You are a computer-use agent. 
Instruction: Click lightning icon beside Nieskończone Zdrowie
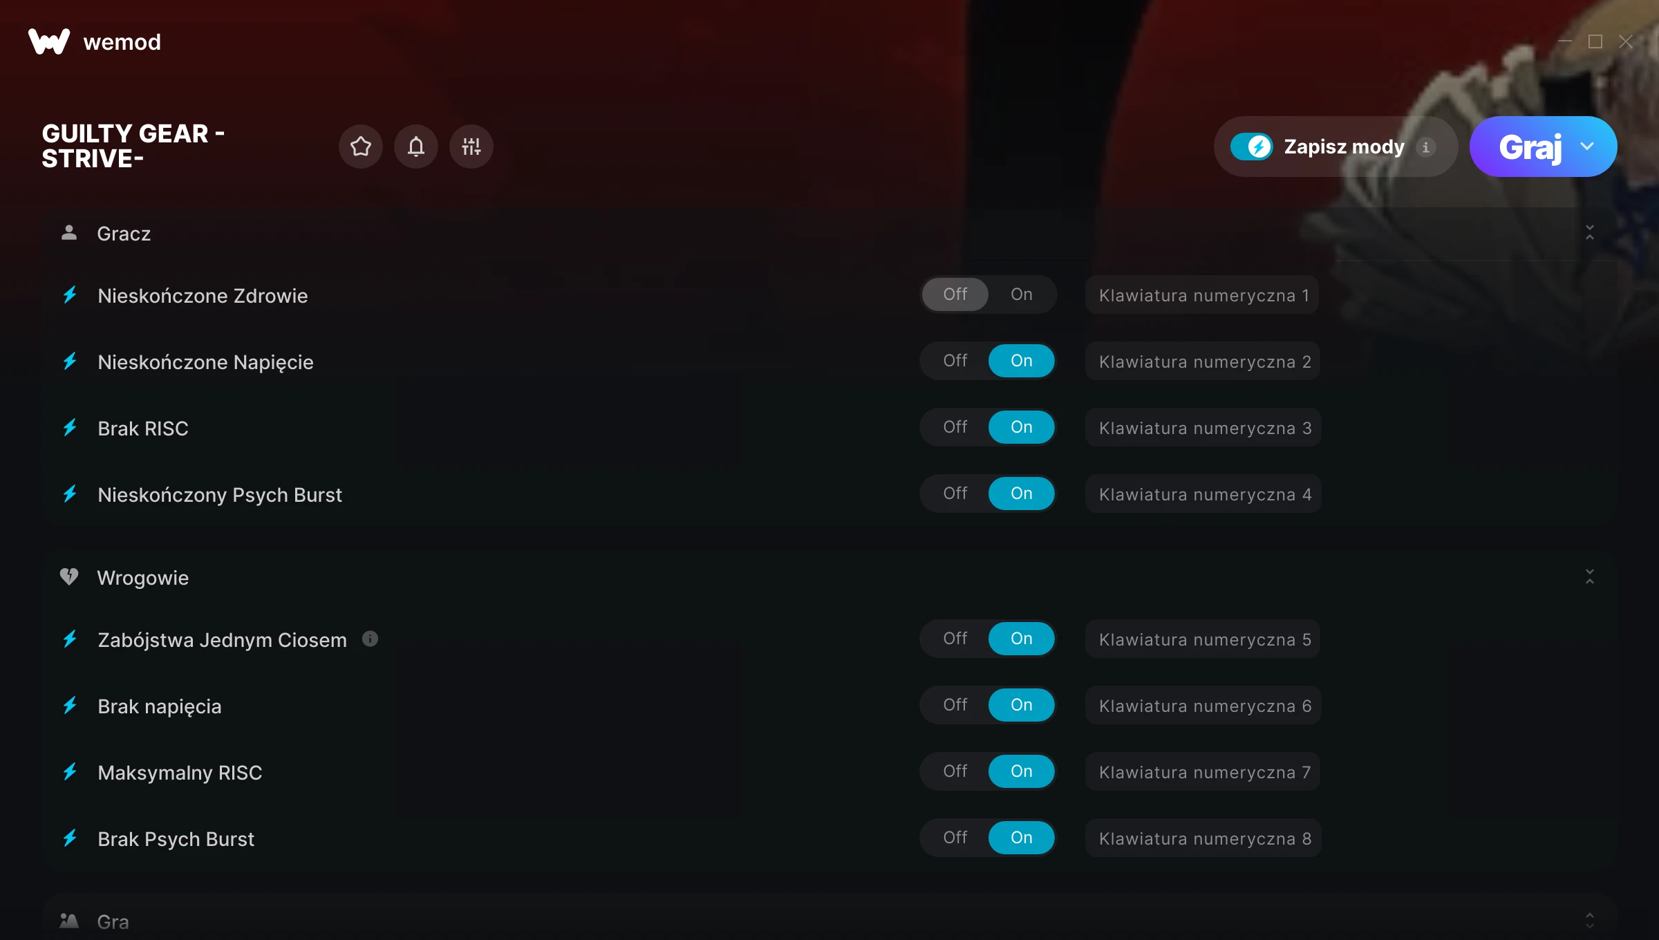tap(70, 295)
